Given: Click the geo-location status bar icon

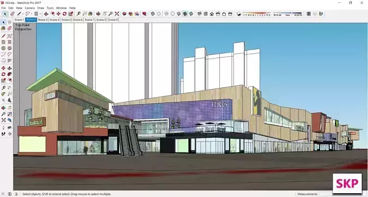Looking at the screenshot, I should 3,194.
